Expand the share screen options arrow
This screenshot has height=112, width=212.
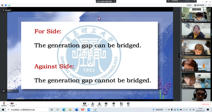pos(89,104)
